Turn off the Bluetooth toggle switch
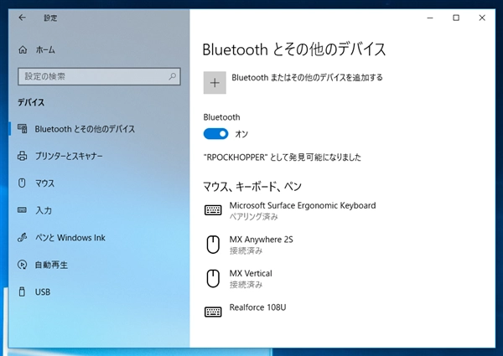 216,134
